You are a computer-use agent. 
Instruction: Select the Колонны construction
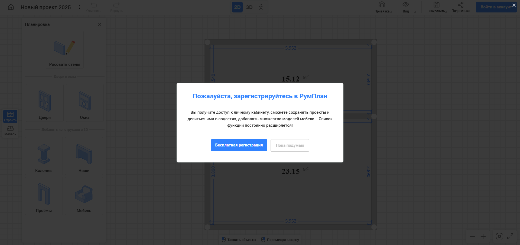coord(44,156)
